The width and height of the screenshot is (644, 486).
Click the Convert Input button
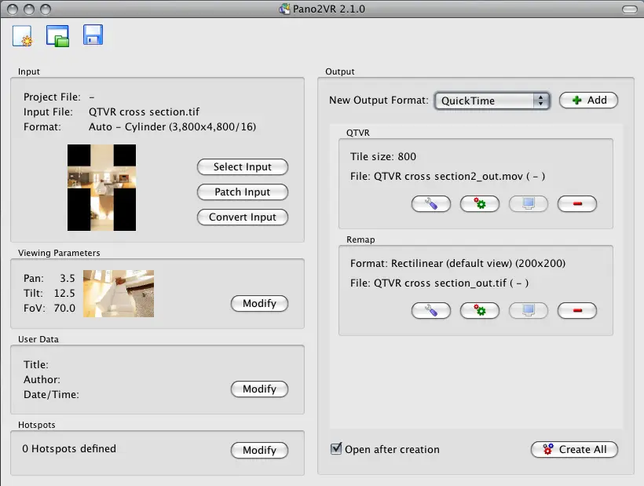pyautogui.click(x=243, y=217)
